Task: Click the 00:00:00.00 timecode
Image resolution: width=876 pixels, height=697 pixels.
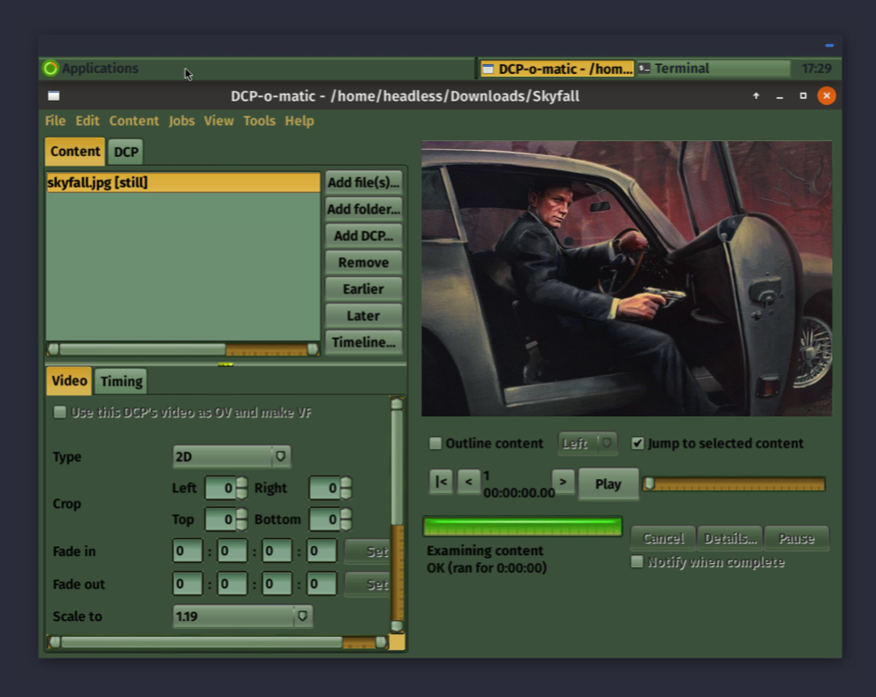Action: point(519,493)
